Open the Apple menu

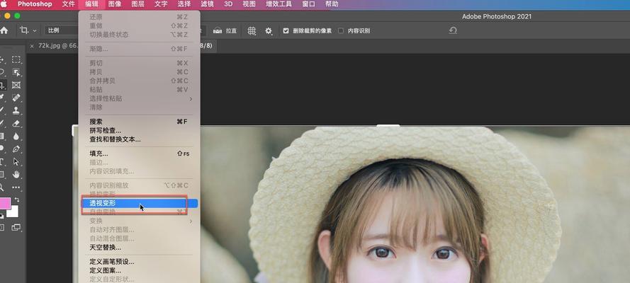tap(4, 4)
